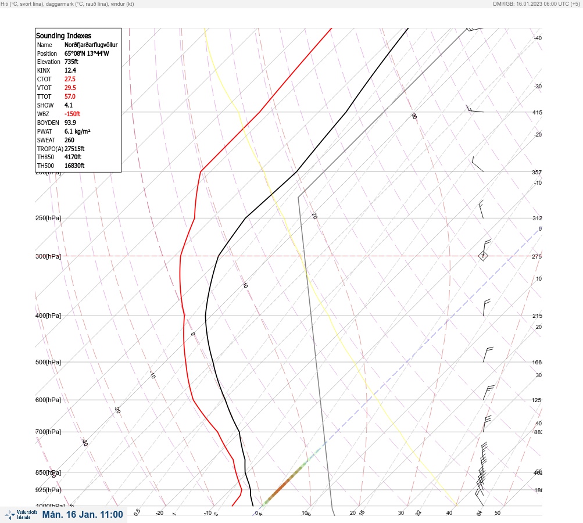Viewport: 583px width, 523px height.
Task: Select the red TTOT value "57.0"
Action: (x=70, y=96)
